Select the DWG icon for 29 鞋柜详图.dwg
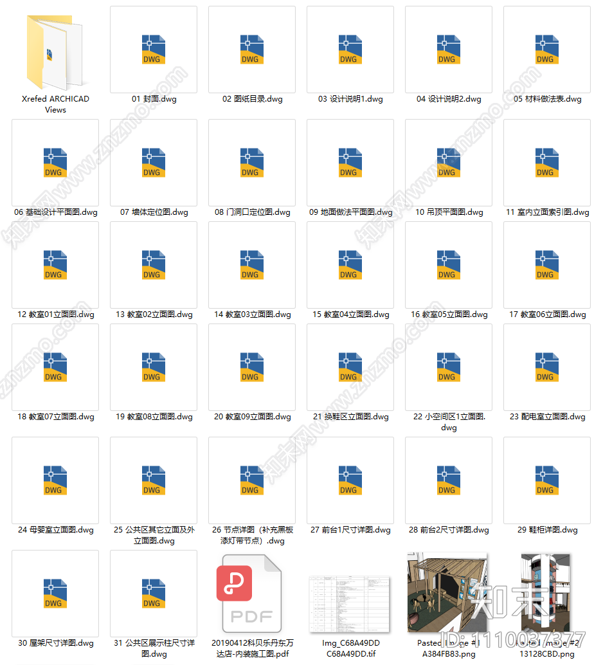Image resolution: width=594 pixels, height=665 pixels. click(547, 480)
